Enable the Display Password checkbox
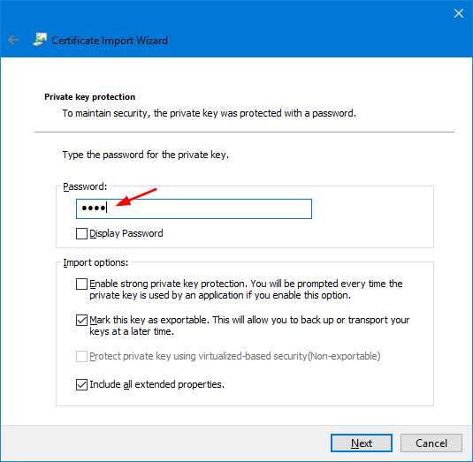Screen dimensions: 473x462 pyautogui.click(x=81, y=233)
